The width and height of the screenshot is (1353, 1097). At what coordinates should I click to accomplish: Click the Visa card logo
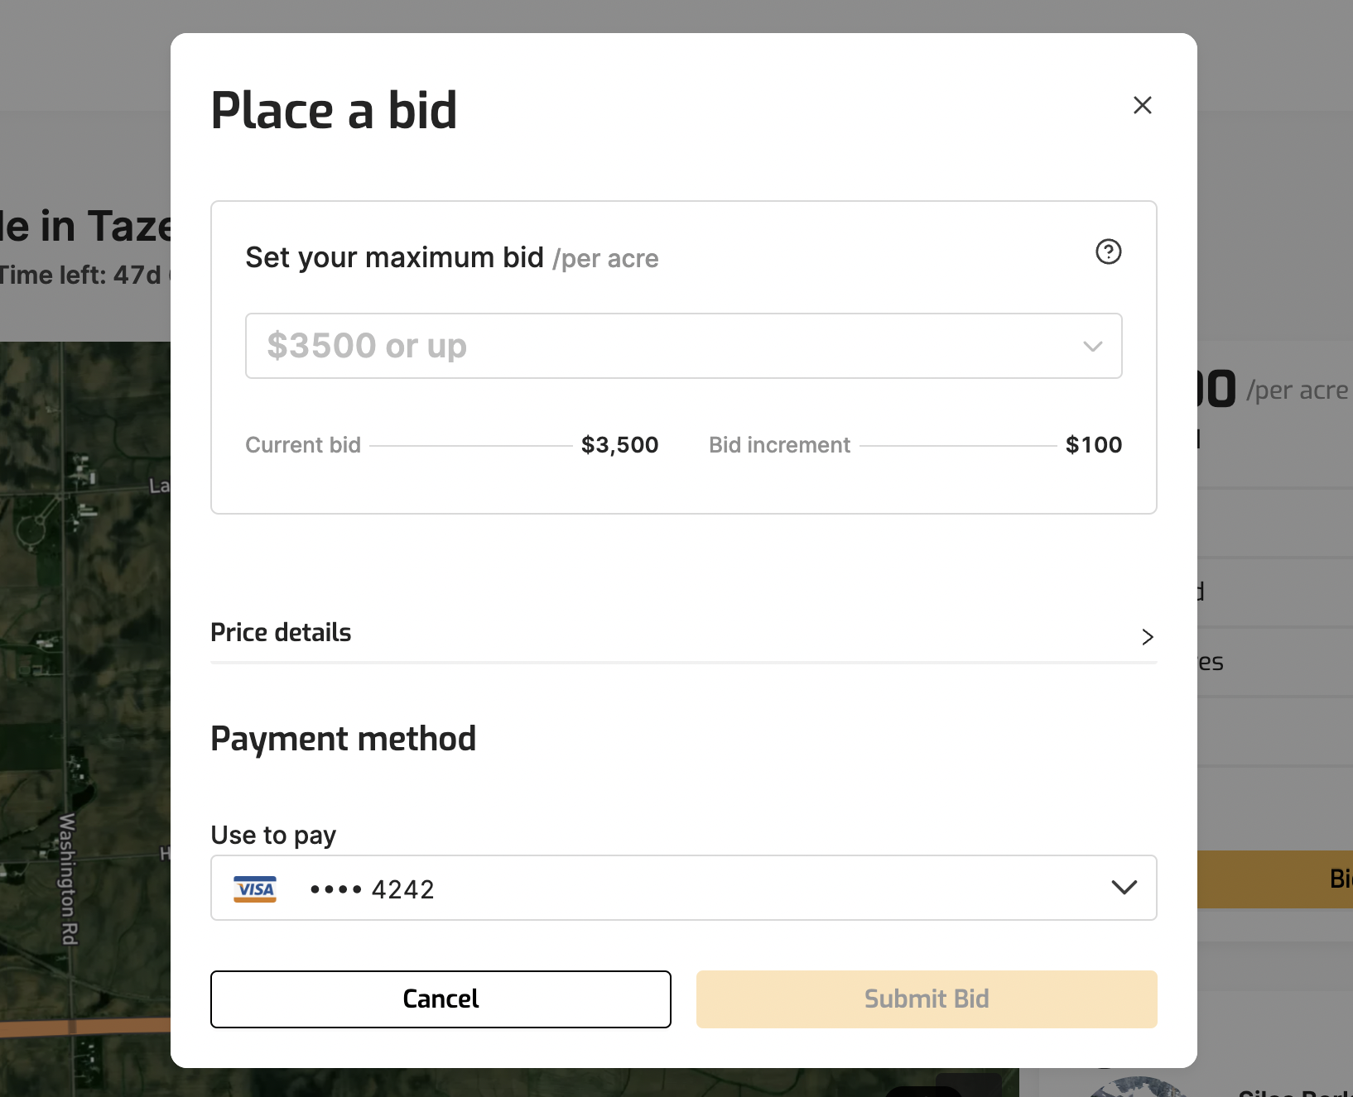pyautogui.click(x=255, y=889)
